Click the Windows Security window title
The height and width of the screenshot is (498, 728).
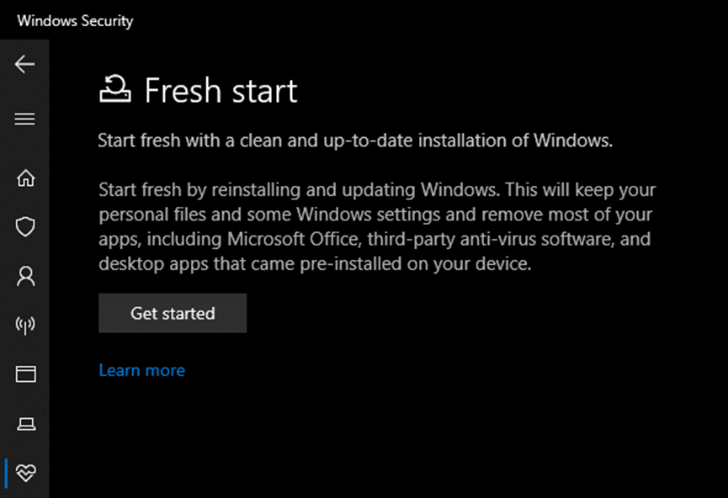(75, 20)
